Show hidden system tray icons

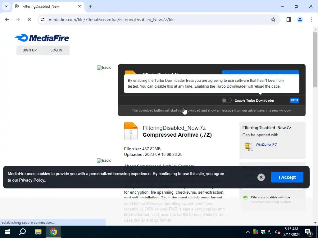click(248, 232)
